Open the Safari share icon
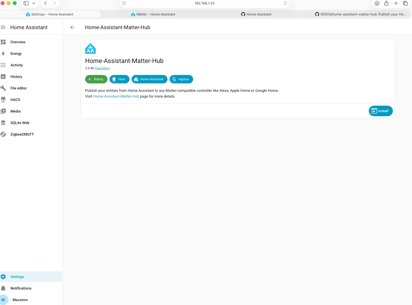 coord(386,3)
